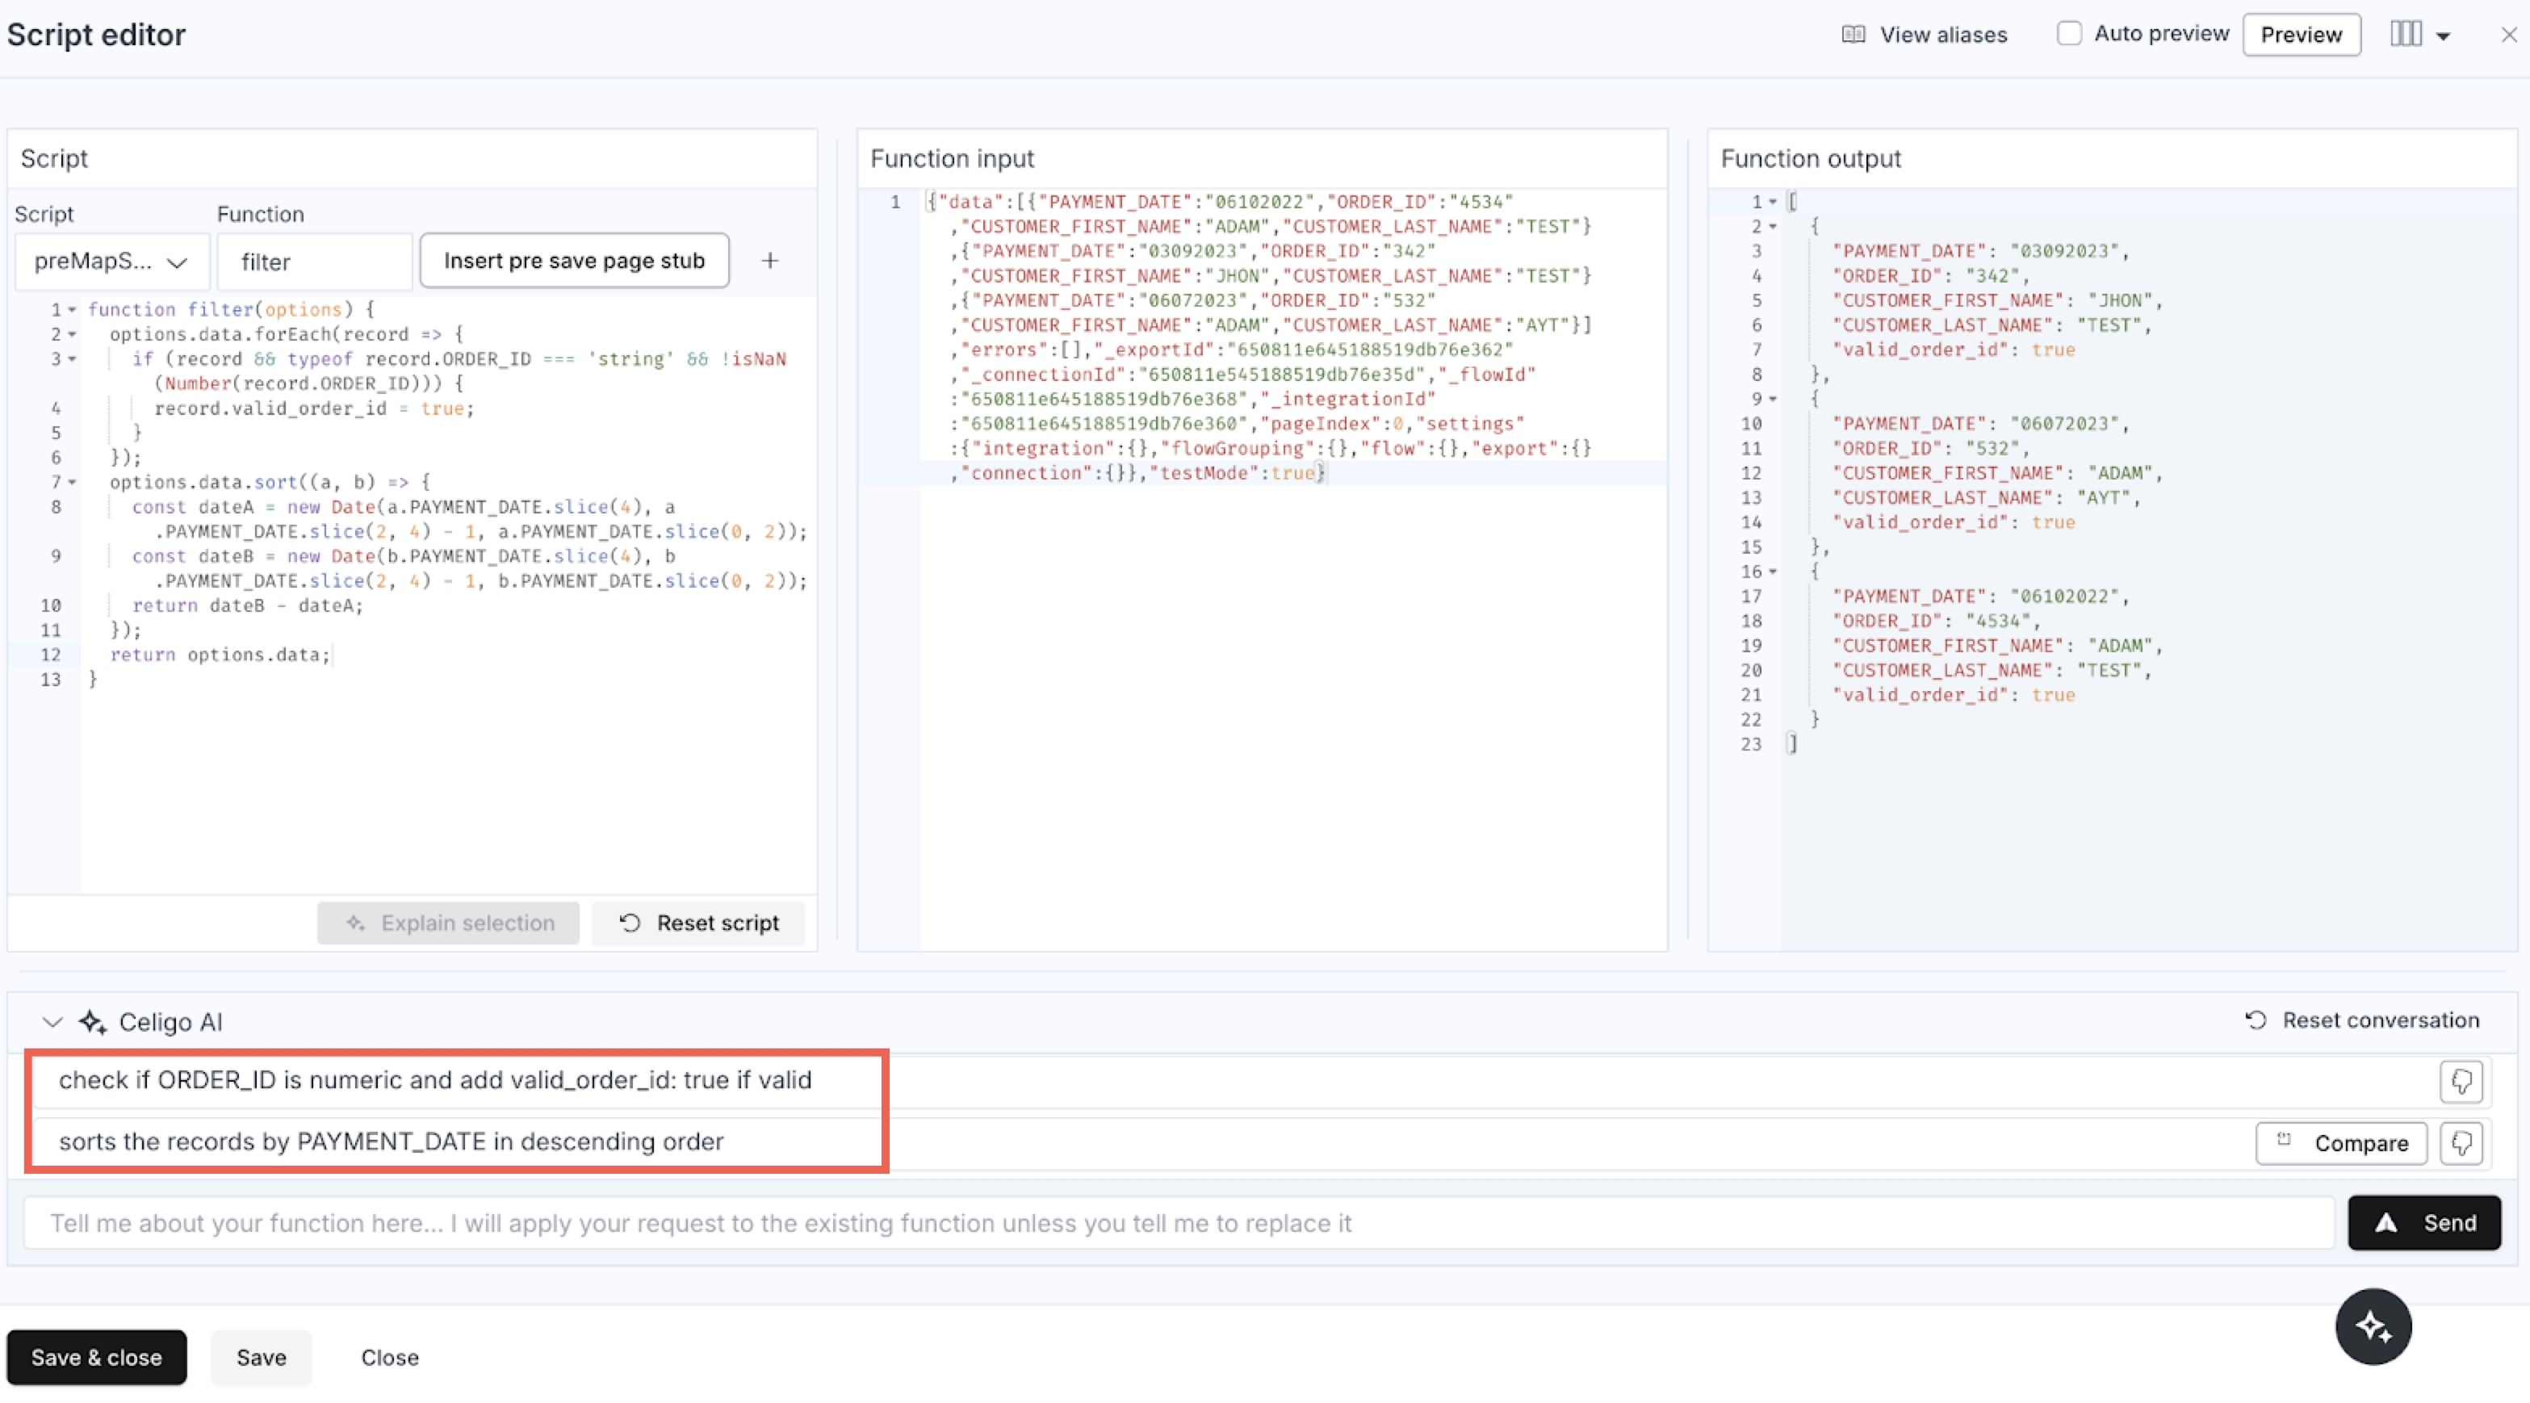The image size is (2530, 1403).
Task: Select the ORDER_ID numeric check prompt entry
Action: pos(435,1080)
